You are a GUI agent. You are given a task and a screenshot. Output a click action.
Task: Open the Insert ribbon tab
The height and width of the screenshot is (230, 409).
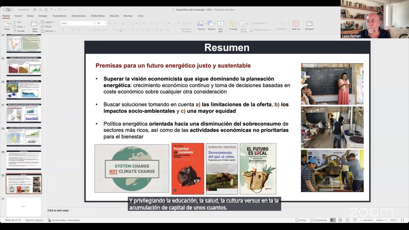tap(18, 16)
